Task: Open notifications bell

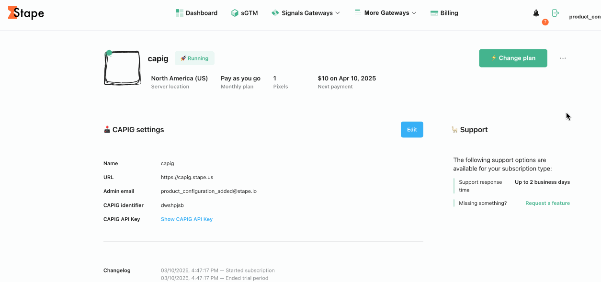Action: pos(536,13)
